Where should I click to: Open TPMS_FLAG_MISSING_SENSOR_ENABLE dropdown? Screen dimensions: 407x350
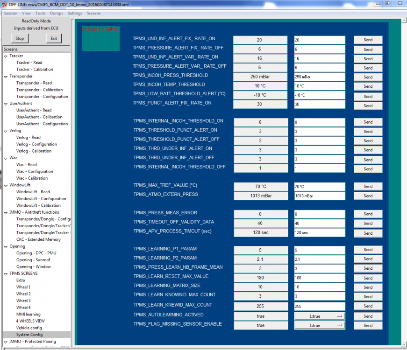coord(319,325)
